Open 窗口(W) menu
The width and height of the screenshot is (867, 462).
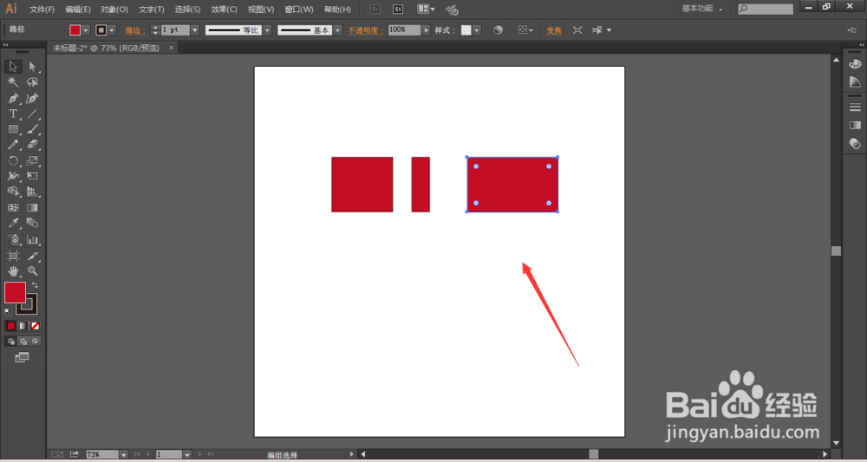[298, 10]
